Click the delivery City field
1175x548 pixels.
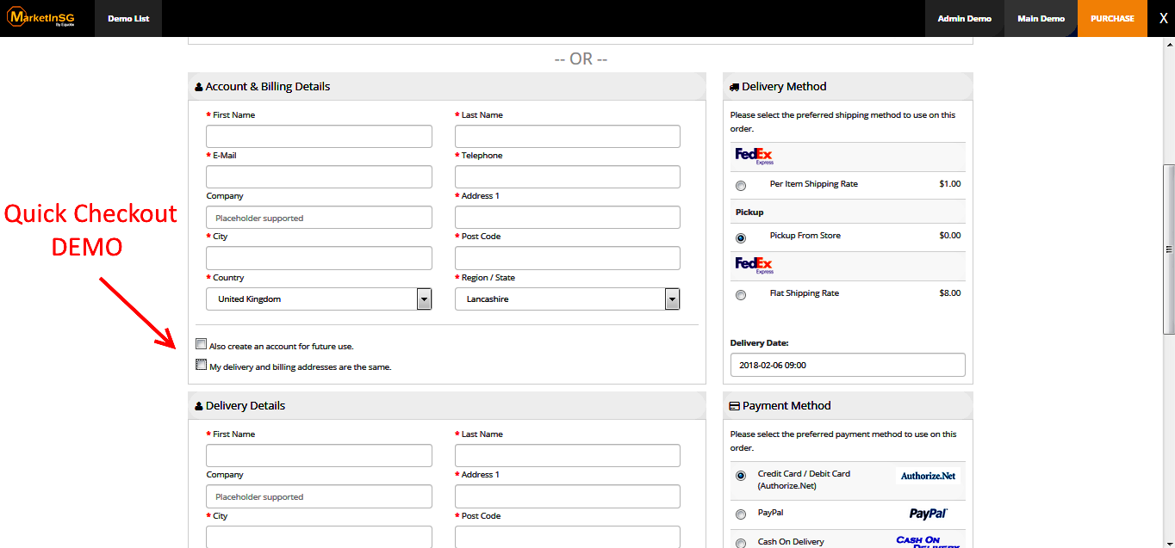coord(319,537)
